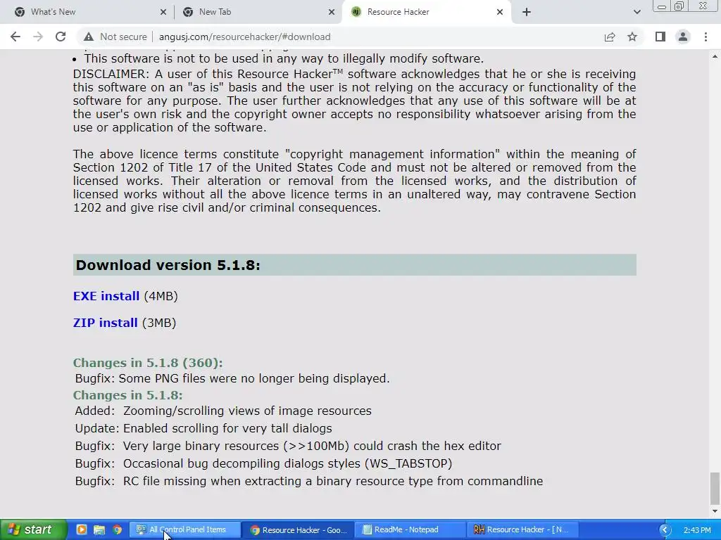Click the 2:43 PM taskbar clock
Image resolution: width=721 pixels, height=540 pixels.
click(697, 530)
